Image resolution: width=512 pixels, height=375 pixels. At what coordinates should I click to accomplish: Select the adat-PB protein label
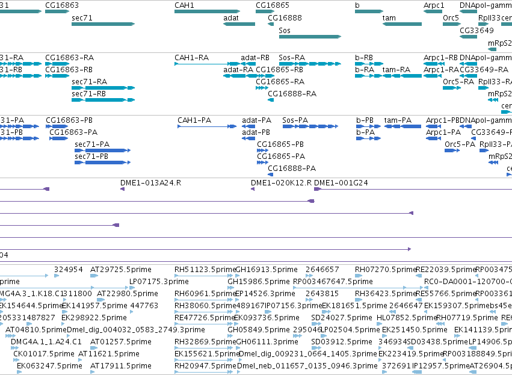click(x=256, y=132)
